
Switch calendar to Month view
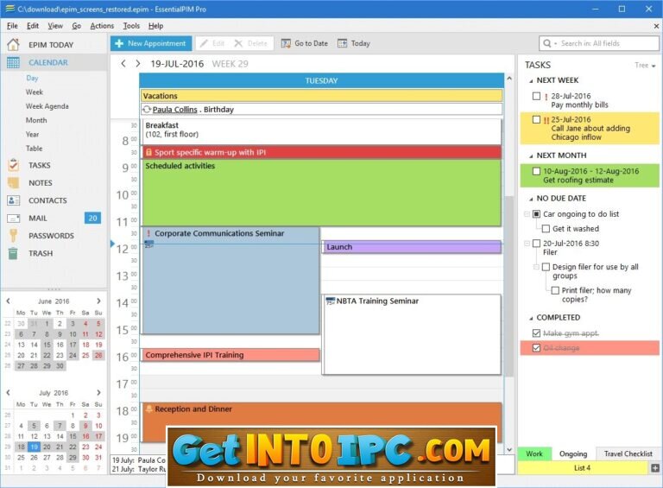pos(36,120)
